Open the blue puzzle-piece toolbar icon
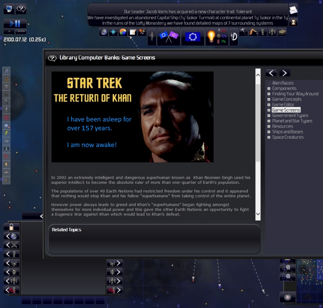The image size is (323, 308). tap(113, 32)
